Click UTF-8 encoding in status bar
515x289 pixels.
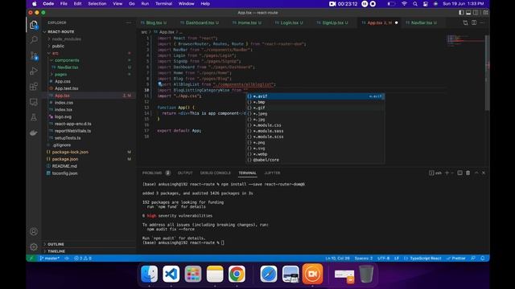[x=383, y=258]
